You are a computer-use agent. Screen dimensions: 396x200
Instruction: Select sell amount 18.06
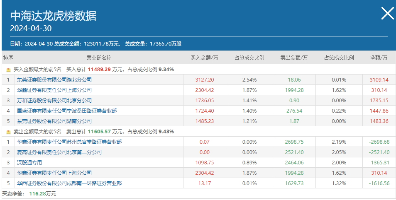[294, 80]
